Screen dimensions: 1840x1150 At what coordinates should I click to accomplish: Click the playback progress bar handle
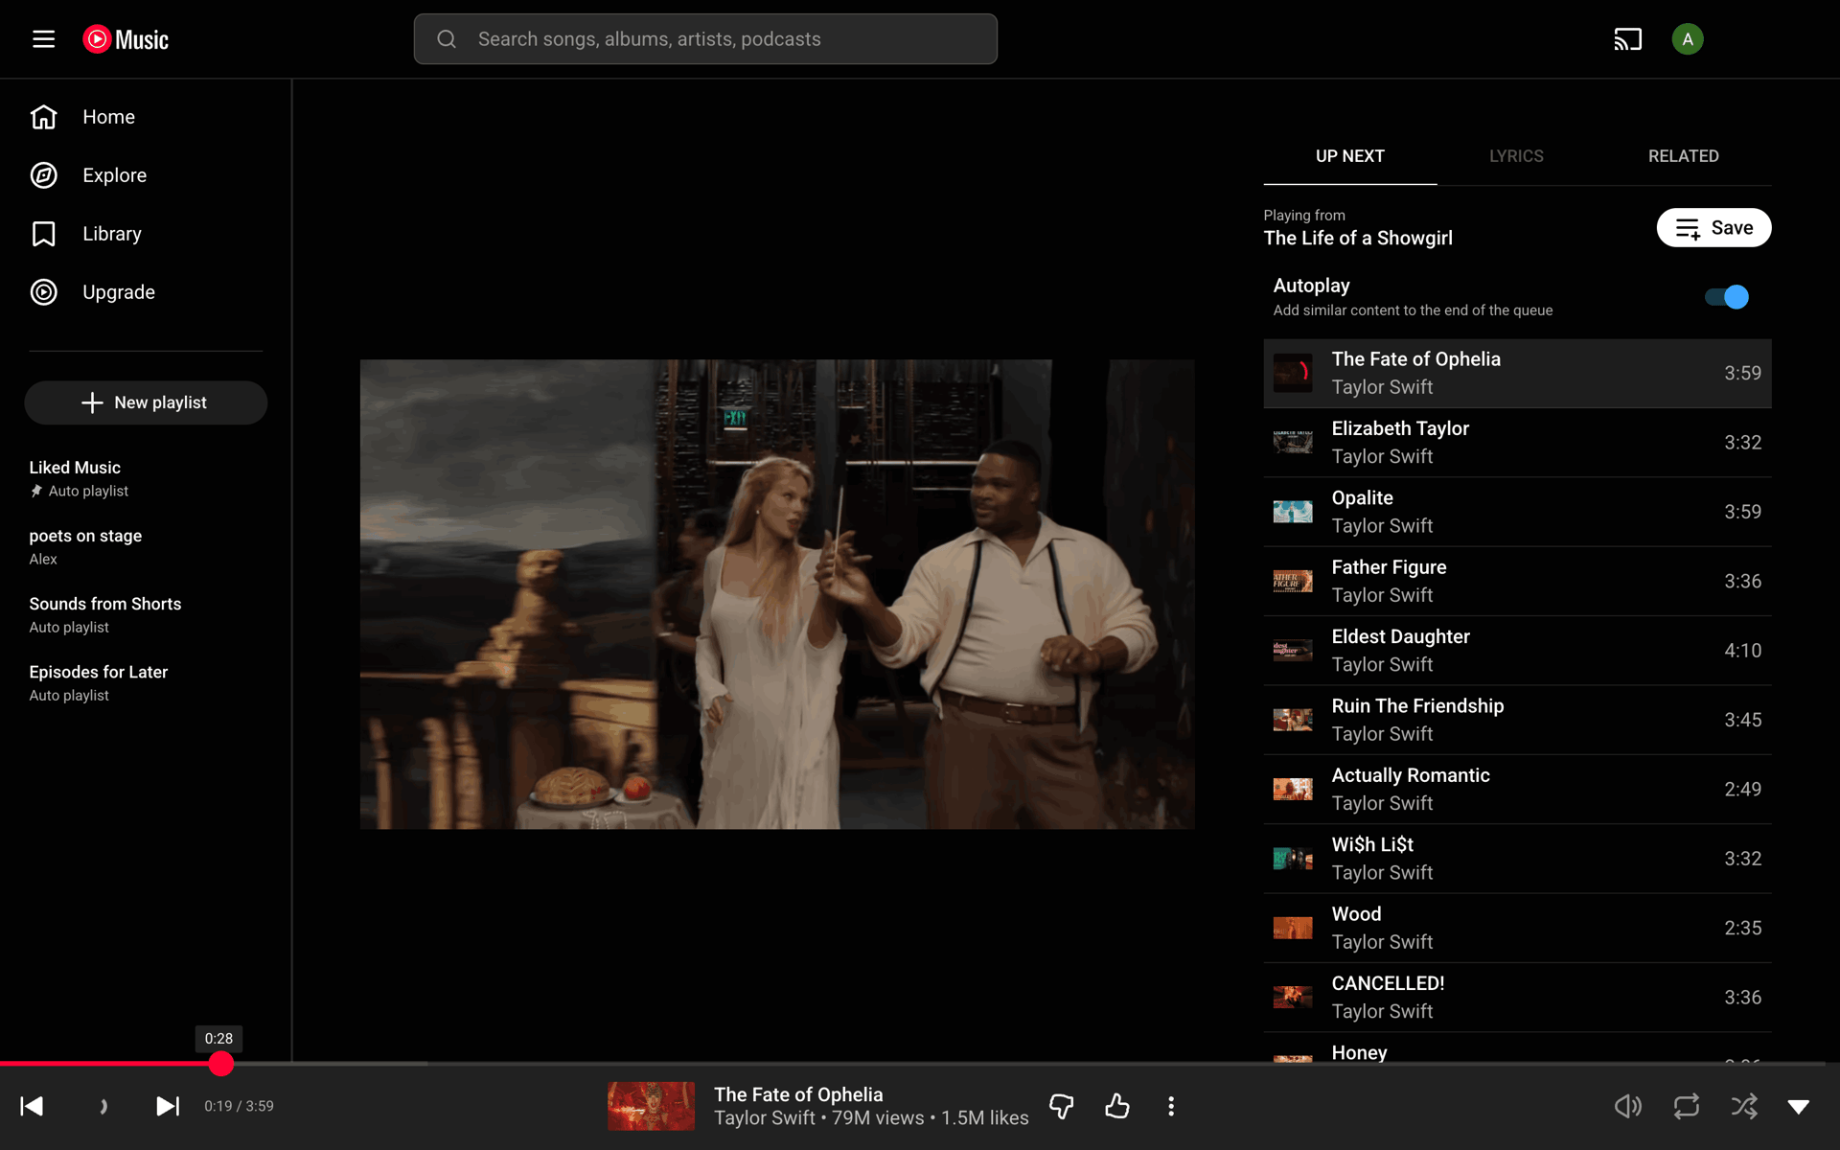point(221,1064)
